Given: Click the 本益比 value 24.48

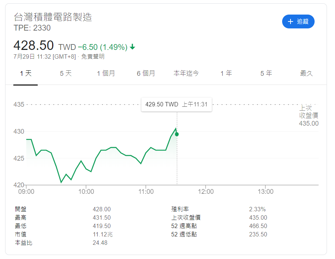Looking at the screenshot, I should [x=100, y=243].
